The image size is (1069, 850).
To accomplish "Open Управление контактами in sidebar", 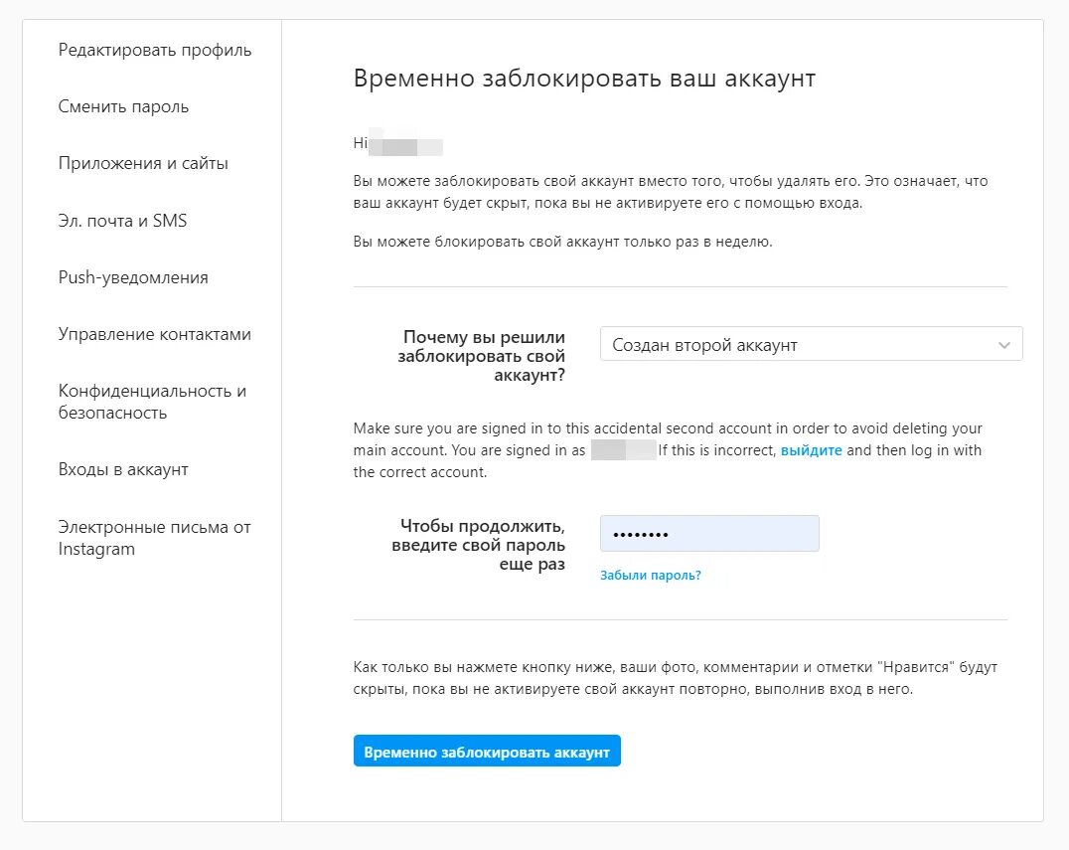I will pos(154,334).
